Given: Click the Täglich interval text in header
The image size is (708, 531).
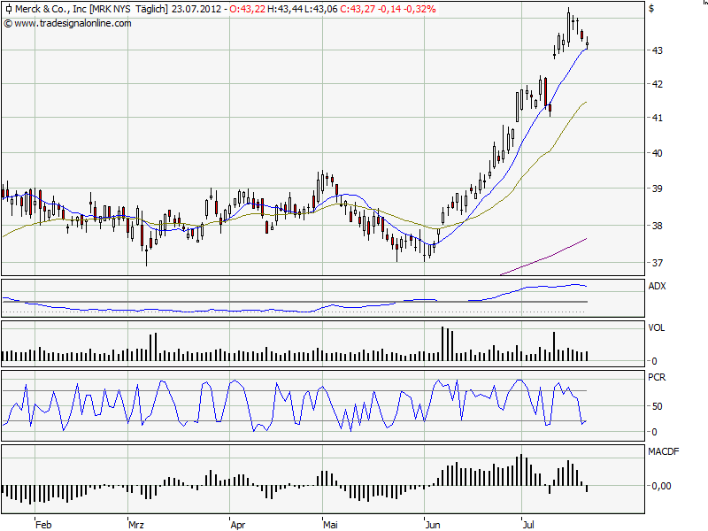Looking at the screenshot, I should [x=151, y=9].
